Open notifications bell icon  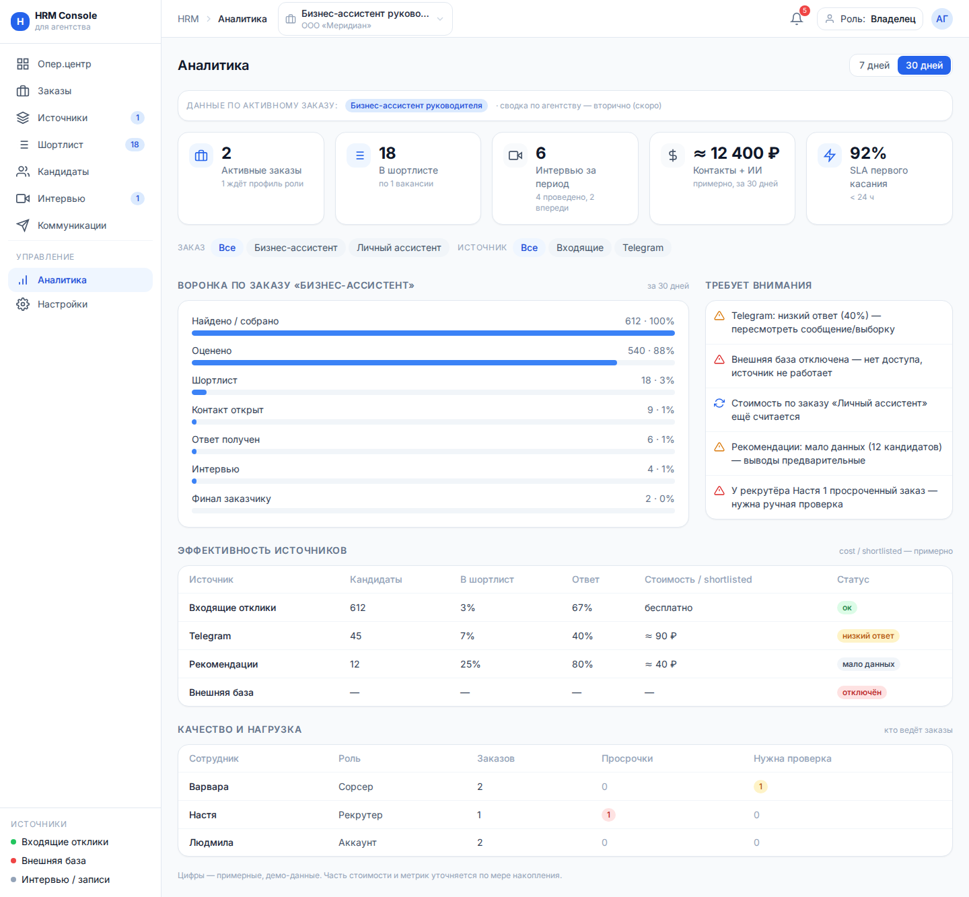pos(797,19)
